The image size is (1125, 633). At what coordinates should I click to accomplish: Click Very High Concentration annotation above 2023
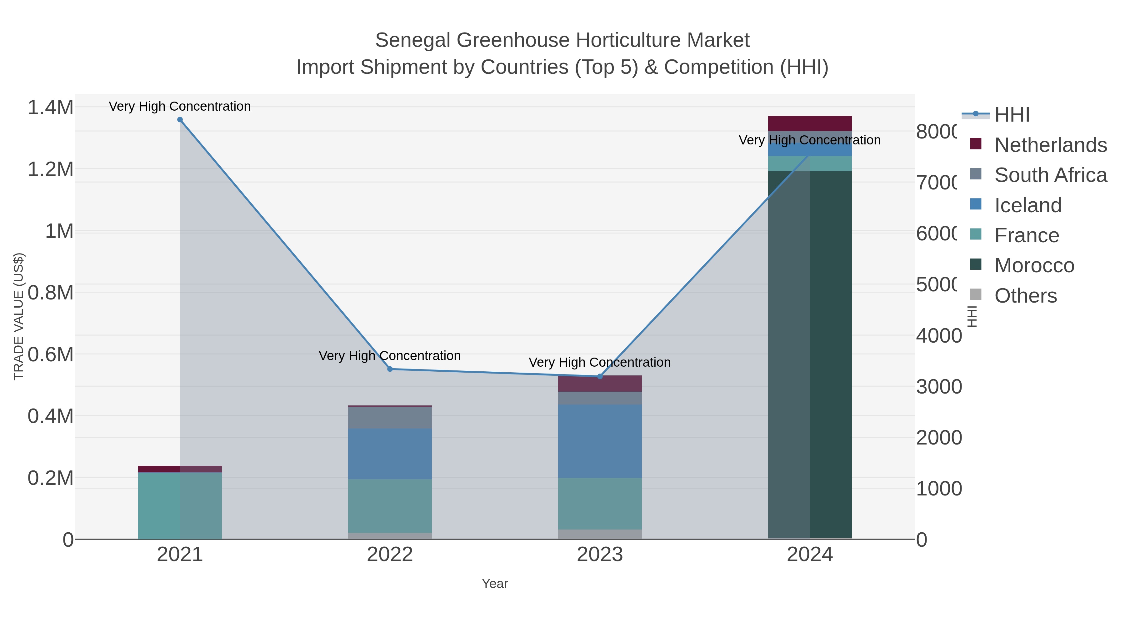point(600,362)
